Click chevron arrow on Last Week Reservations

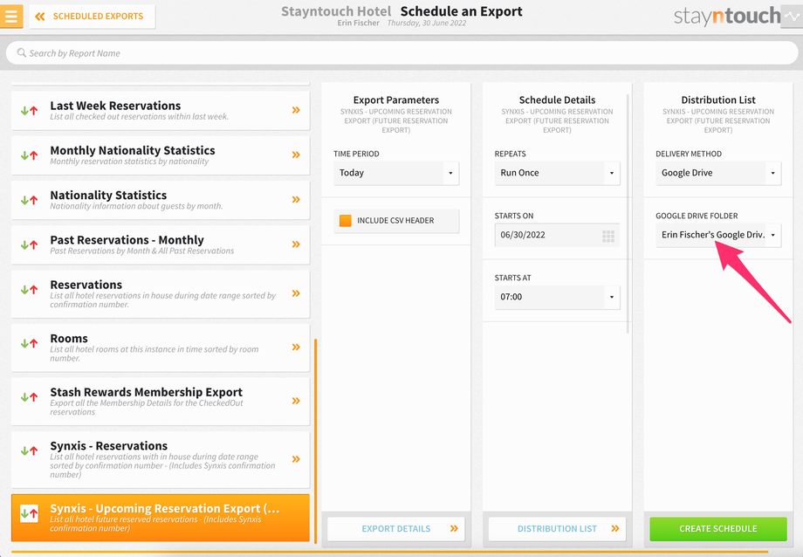tap(296, 110)
